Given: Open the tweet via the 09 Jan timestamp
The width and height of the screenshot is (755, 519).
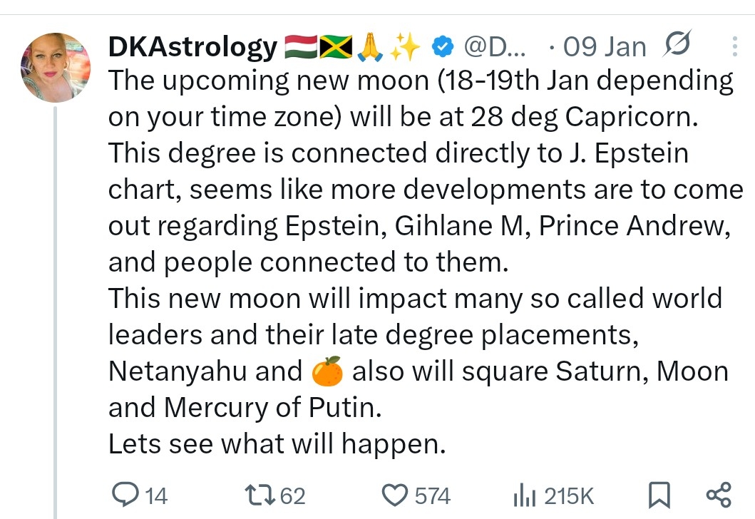Looking at the screenshot, I should coord(604,48).
